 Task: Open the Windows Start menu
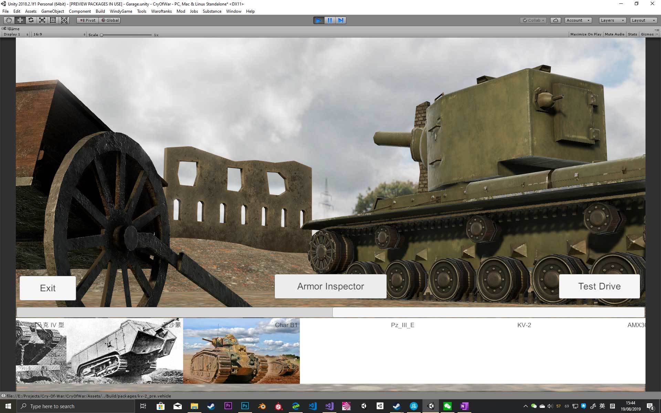pyautogui.click(x=8, y=406)
